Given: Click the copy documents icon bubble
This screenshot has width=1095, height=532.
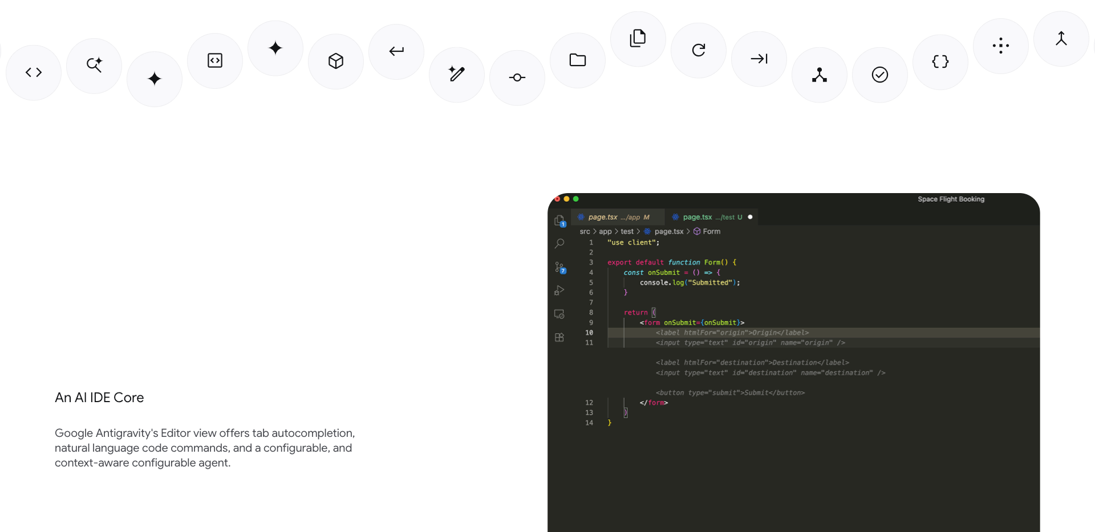Looking at the screenshot, I should point(638,38).
